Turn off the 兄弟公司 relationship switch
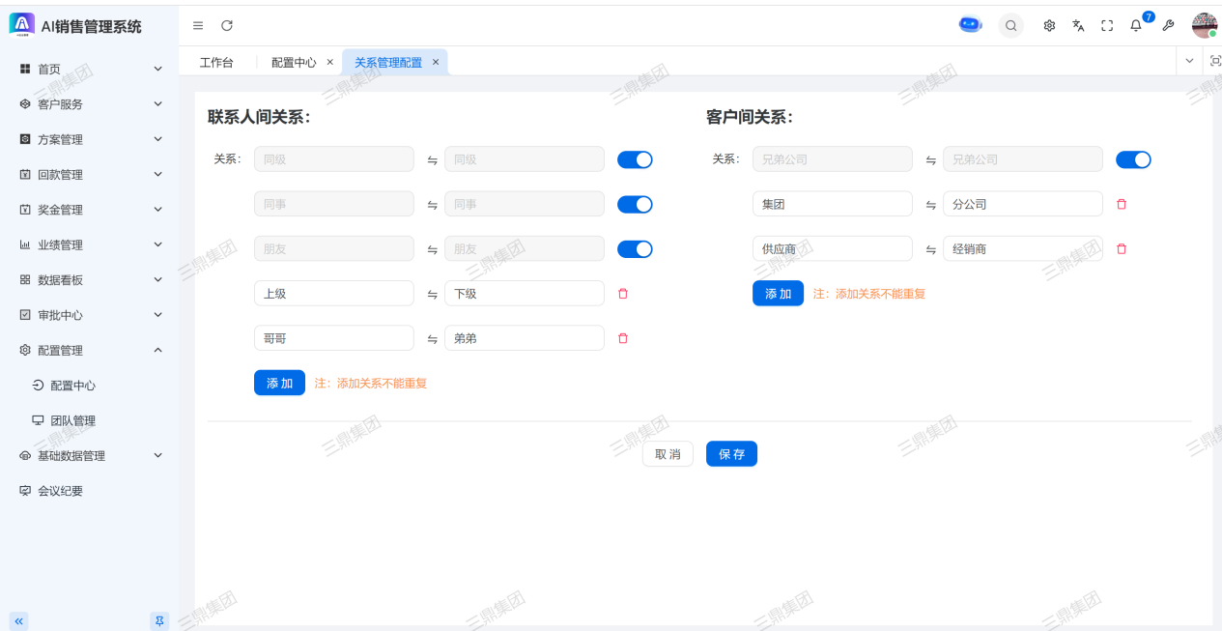Image resolution: width=1222 pixels, height=631 pixels. (x=1133, y=159)
